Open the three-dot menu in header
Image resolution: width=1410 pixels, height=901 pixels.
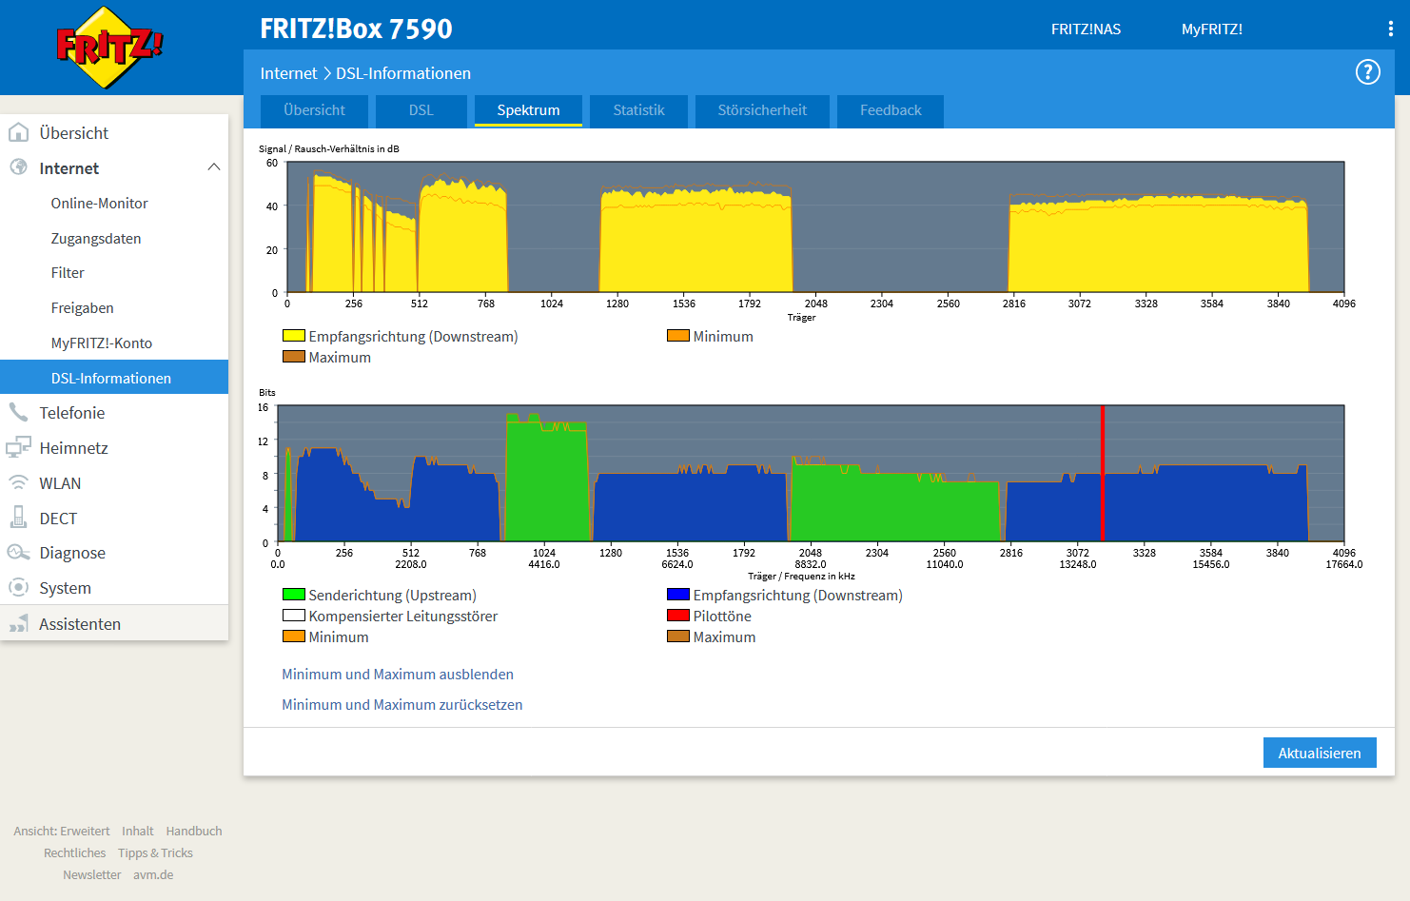click(x=1390, y=29)
